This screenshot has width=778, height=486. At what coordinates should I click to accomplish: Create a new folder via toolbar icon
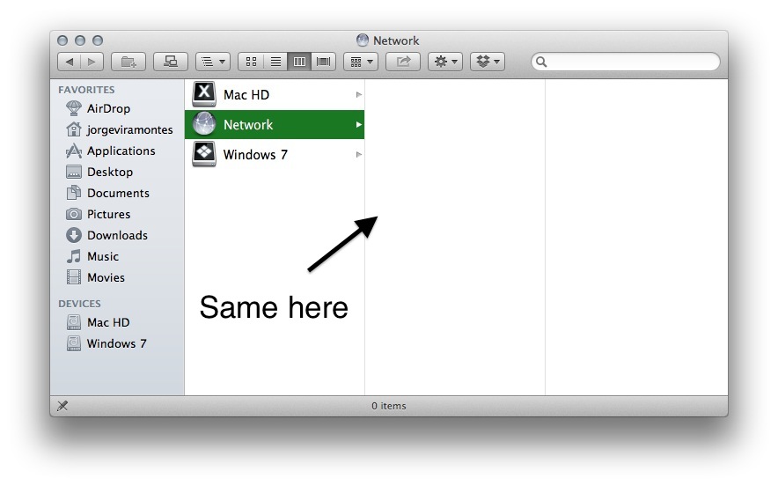[x=128, y=62]
